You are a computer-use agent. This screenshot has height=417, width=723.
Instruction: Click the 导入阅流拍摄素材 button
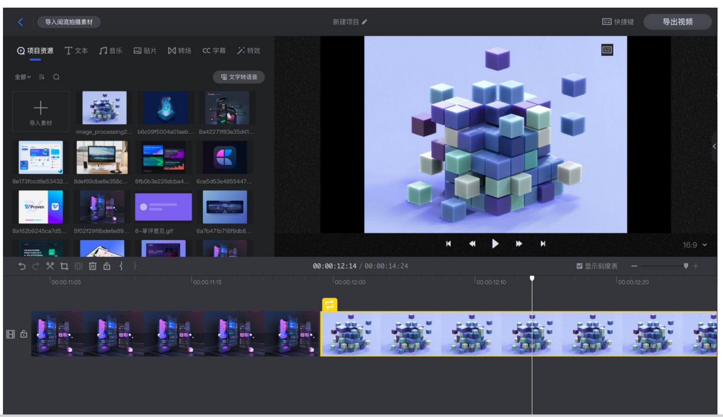(69, 22)
